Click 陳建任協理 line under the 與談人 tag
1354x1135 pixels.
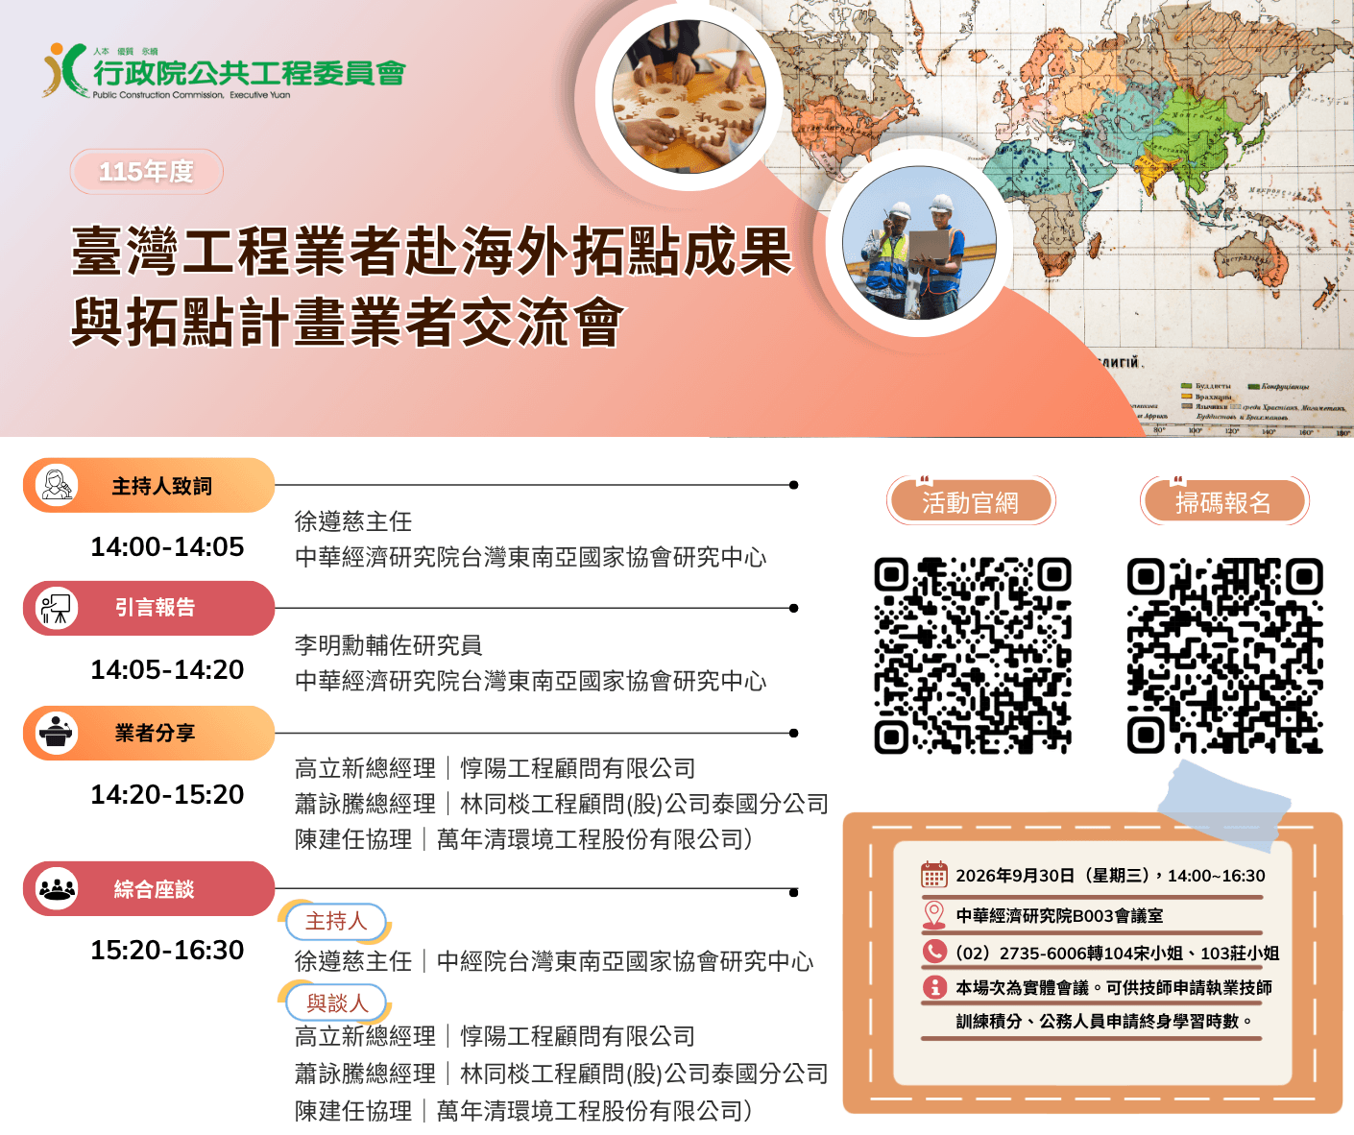[523, 1111]
